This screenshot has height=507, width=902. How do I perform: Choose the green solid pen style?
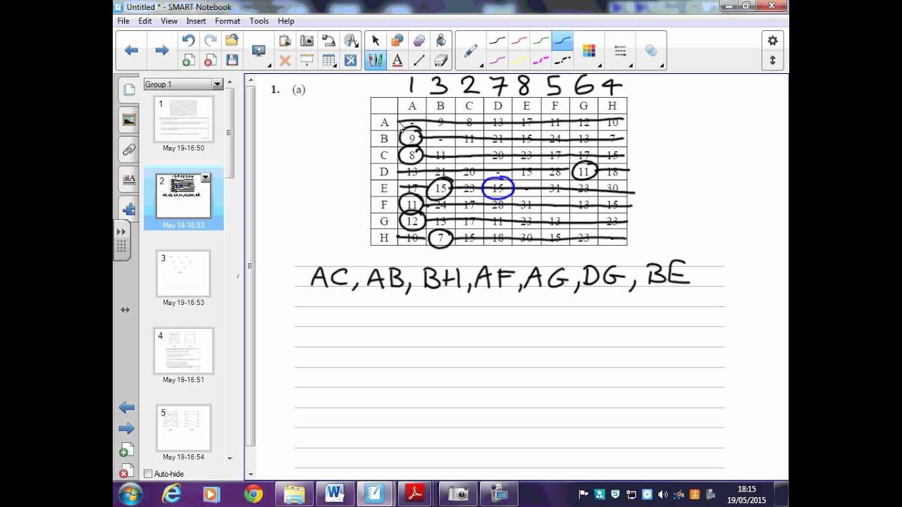tap(540, 41)
